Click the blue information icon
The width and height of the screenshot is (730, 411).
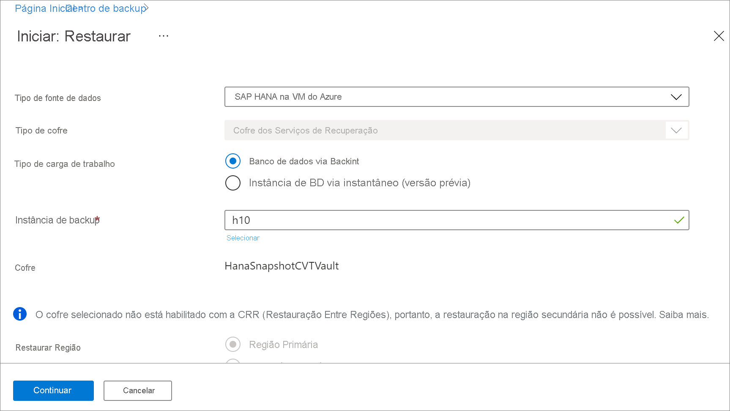click(x=20, y=314)
